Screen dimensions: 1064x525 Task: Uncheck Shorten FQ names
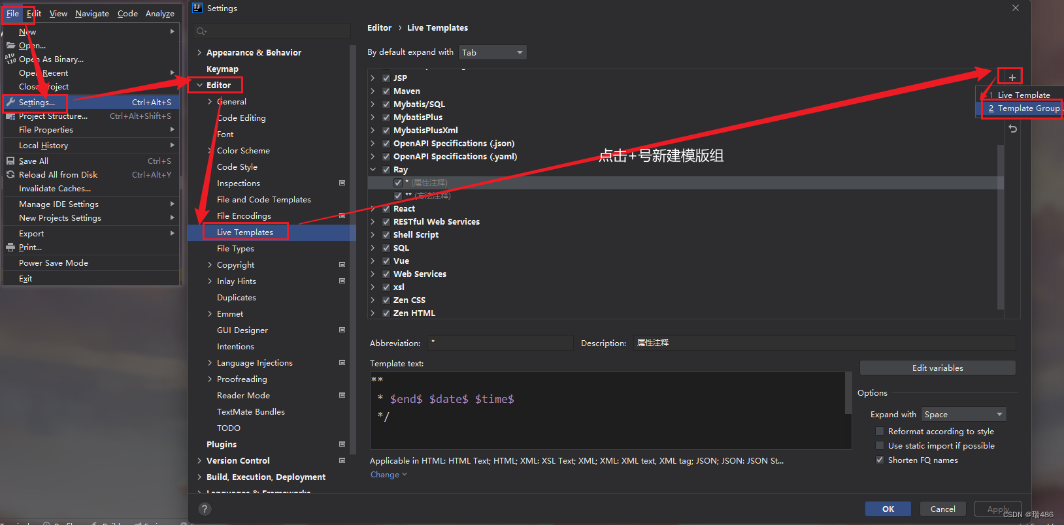coord(880,460)
